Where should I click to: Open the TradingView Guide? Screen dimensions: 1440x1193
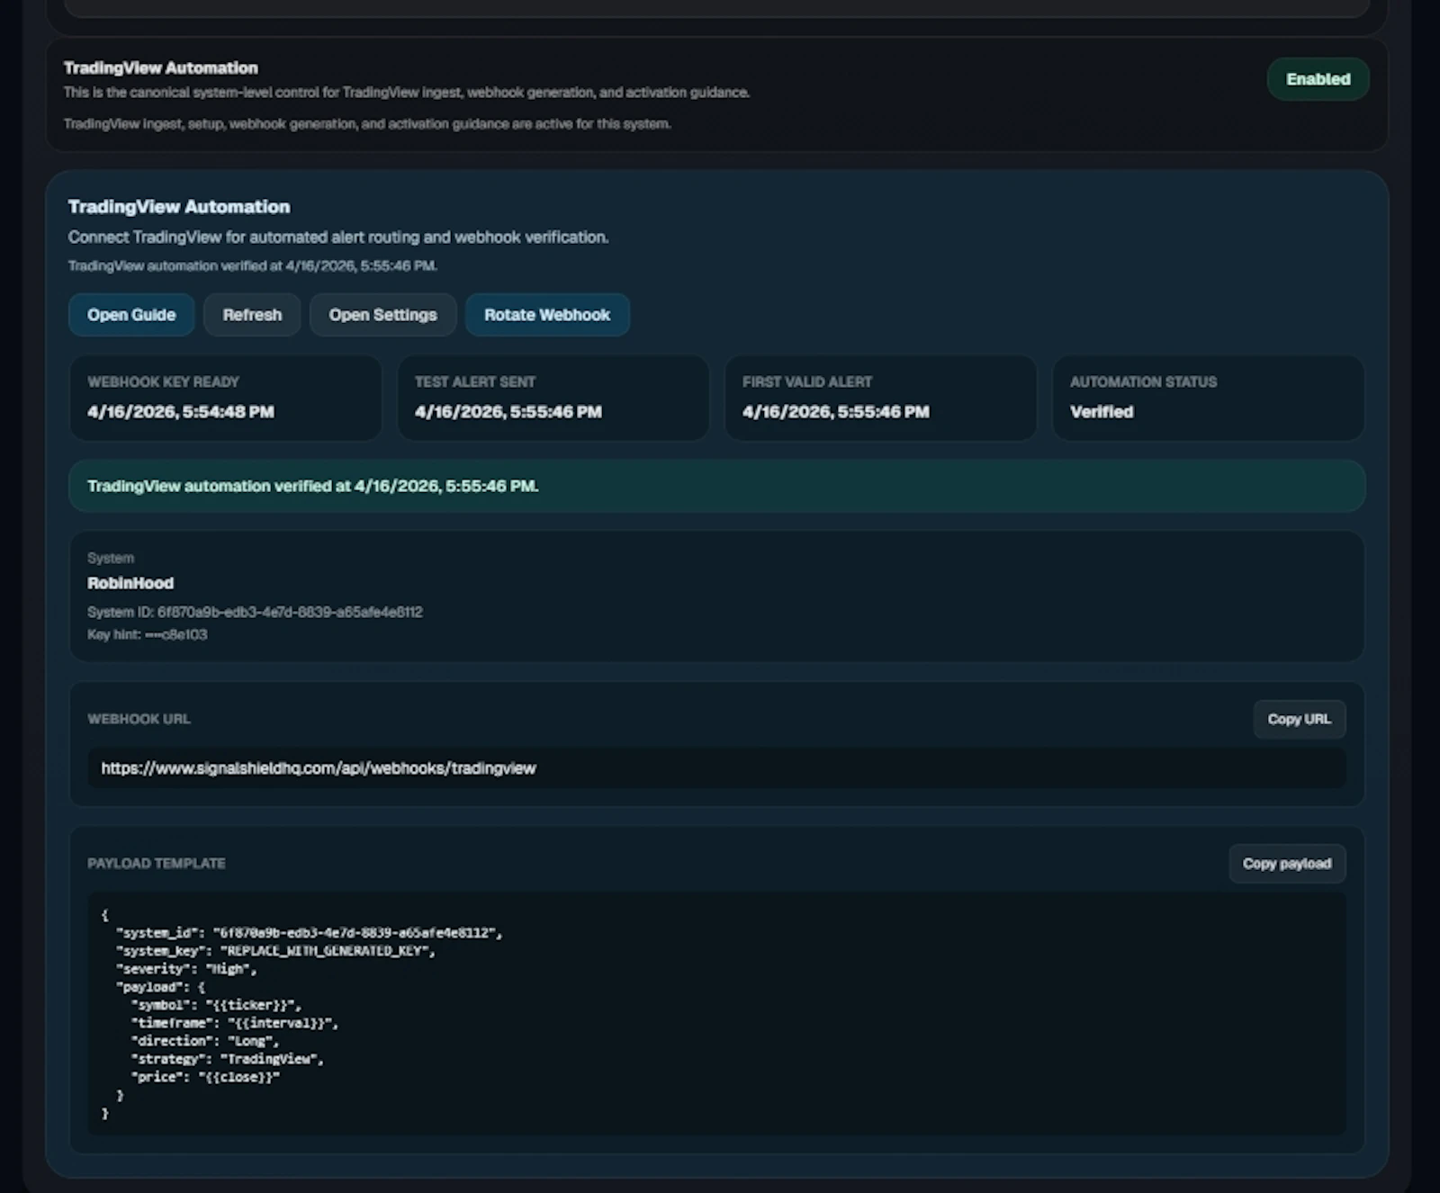[x=131, y=315]
